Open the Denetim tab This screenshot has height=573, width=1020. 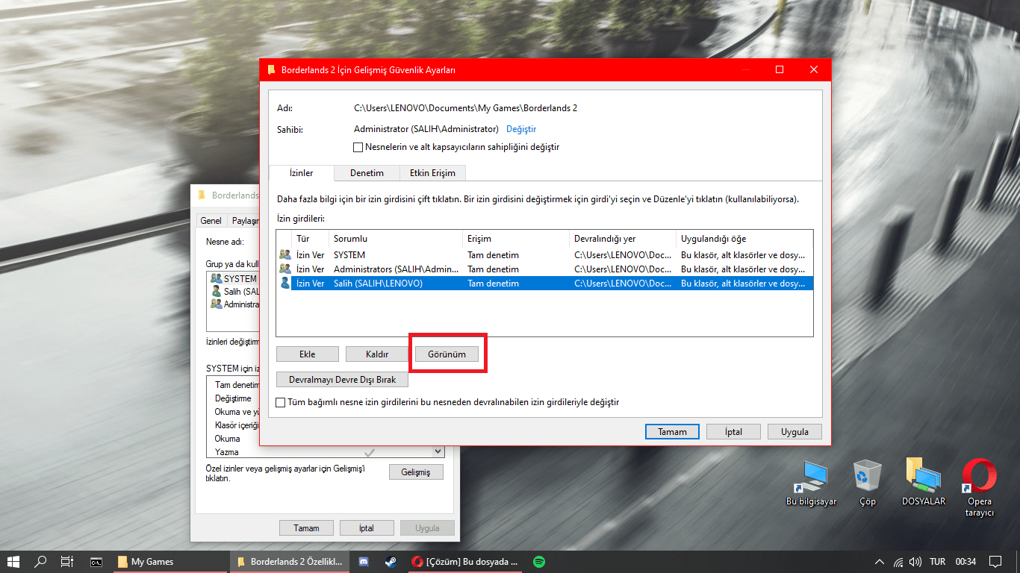tap(367, 173)
